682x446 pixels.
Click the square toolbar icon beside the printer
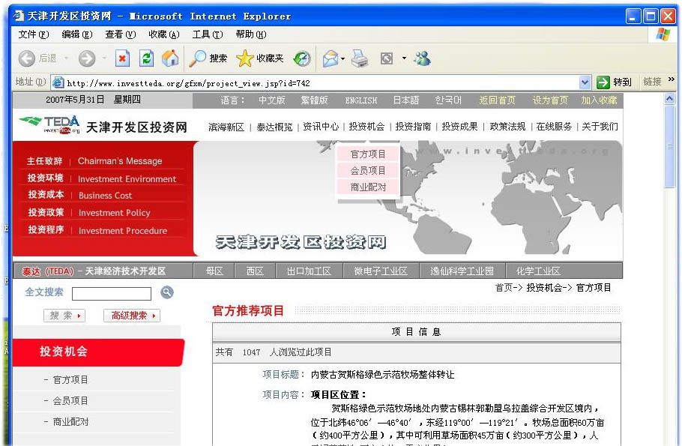386,58
